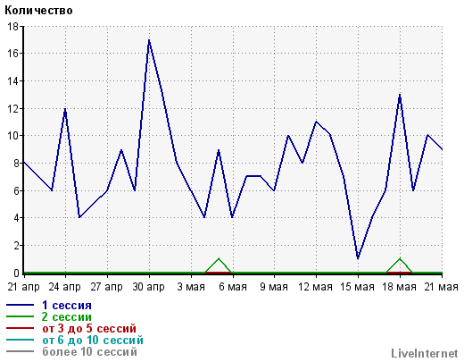Open the LiveInternet watermark link

click(x=425, y=354)
